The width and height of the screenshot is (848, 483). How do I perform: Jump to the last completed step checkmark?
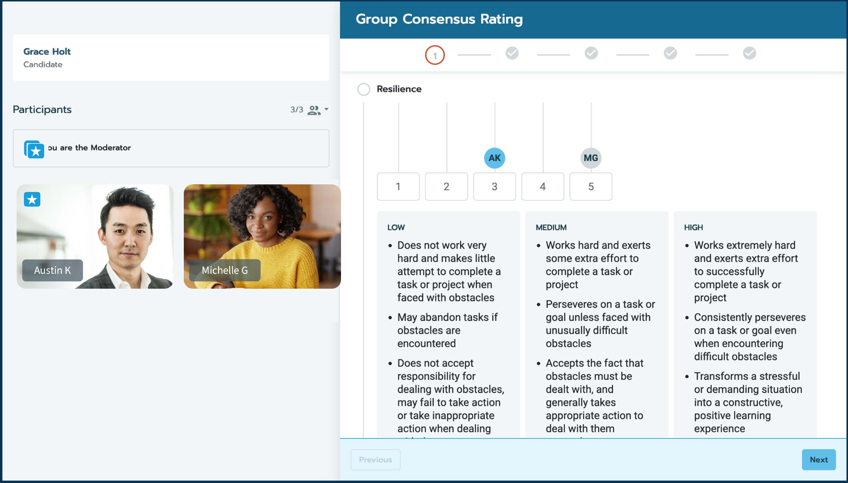click(x=749, y=53)
